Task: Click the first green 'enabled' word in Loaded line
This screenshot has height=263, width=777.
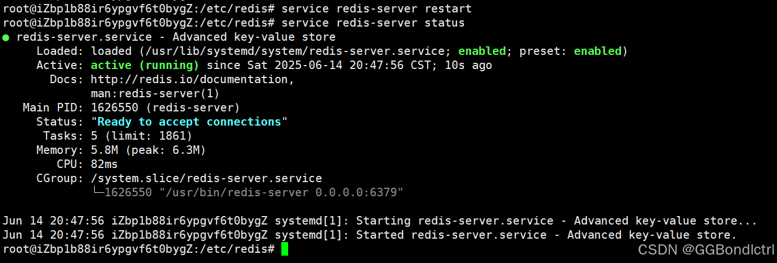Action: pos(482,51)
